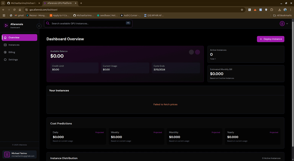Open the All Bookmarks folder

[x=282, y=15]
